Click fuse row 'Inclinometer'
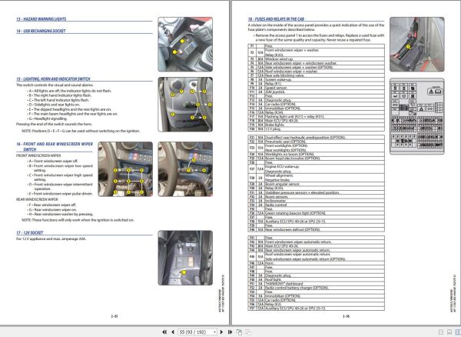 point(317,201)
